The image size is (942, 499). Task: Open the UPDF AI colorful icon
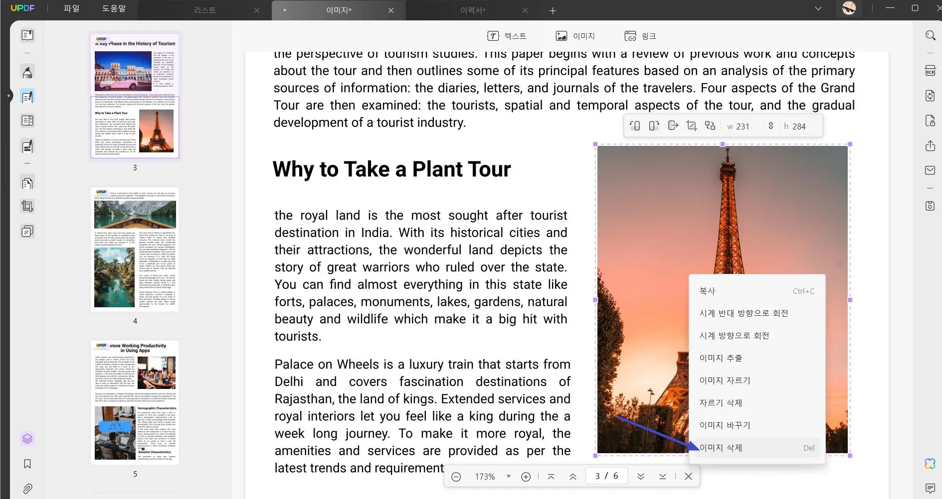(930, 464)
